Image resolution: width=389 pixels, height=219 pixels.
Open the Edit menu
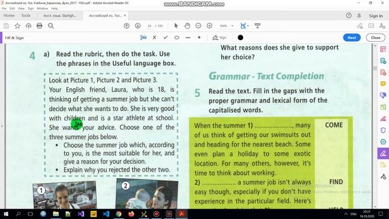point(12,9)
